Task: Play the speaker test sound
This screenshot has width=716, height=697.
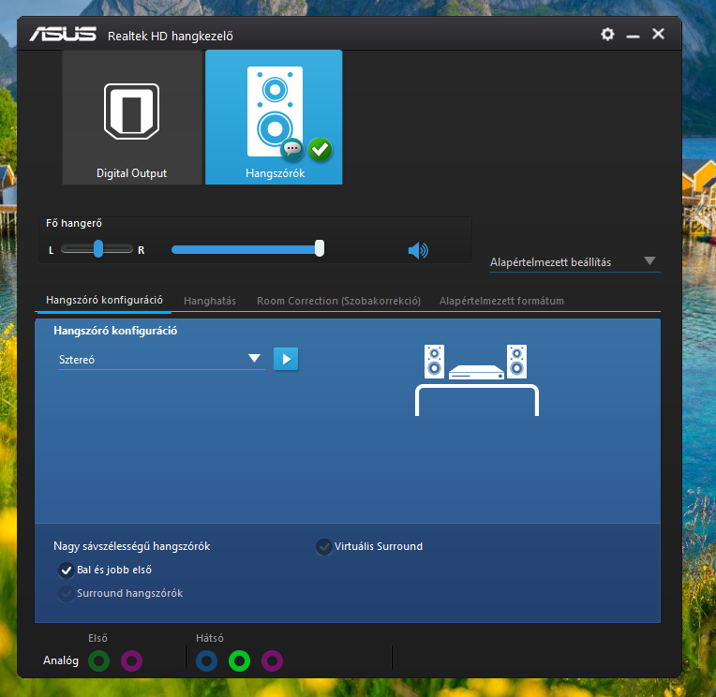Action: pos(286,359)
